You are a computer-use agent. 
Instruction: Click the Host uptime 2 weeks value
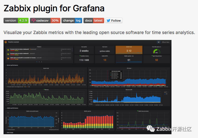pos(84,51)
